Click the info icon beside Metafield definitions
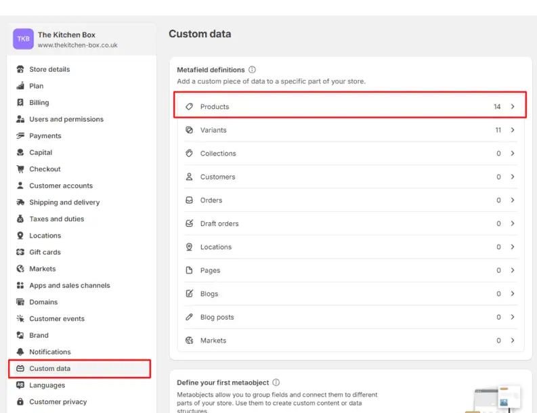The width and height of the screenshot is (537, 413). (252, 70)
